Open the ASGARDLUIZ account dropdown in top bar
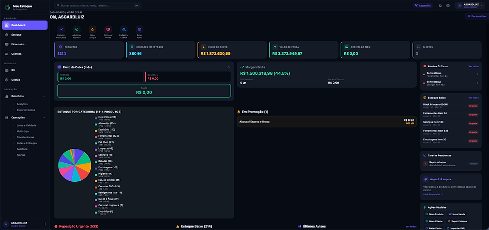The image size is (489, 230). pos(471,5)
